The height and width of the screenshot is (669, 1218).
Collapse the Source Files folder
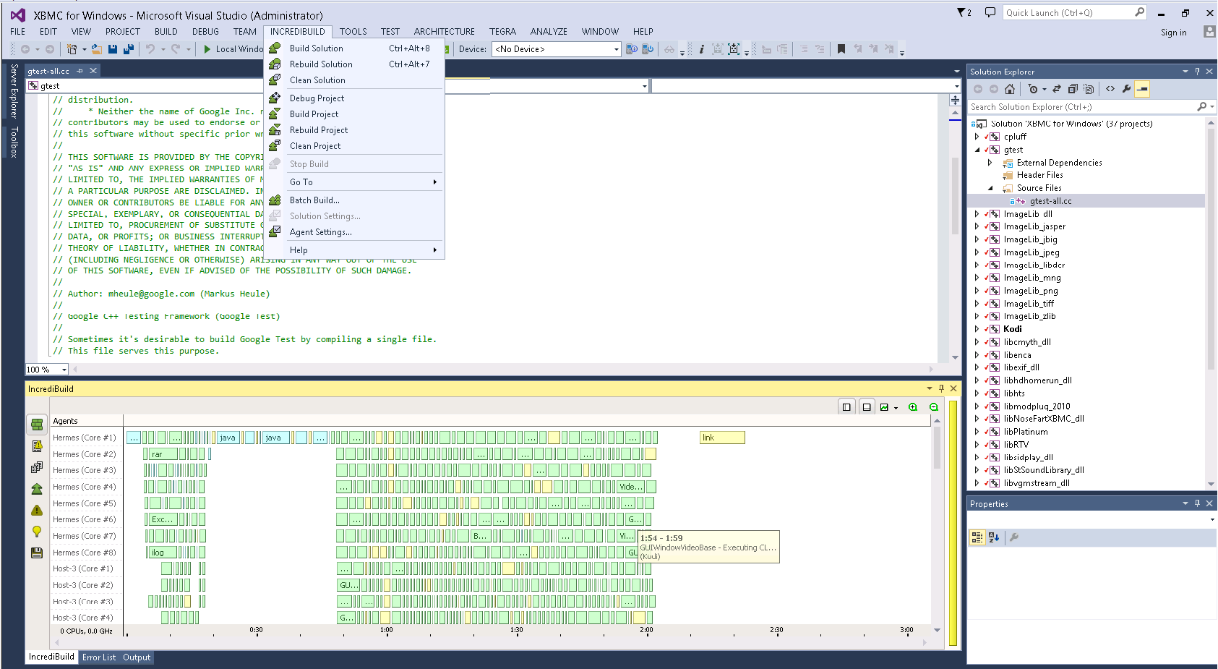[990, 188]
